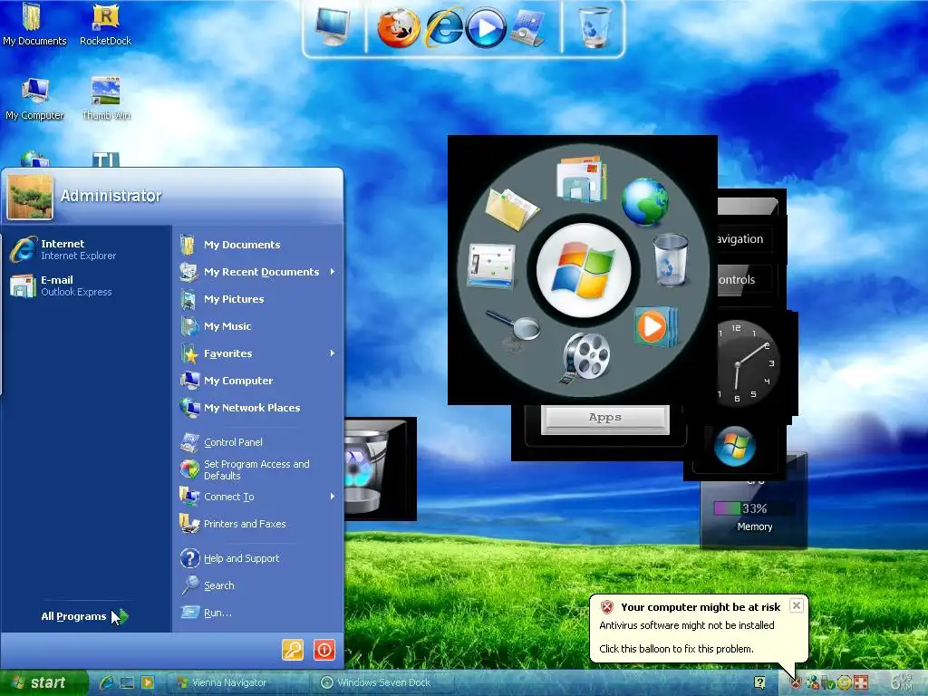This screenshot has width=928, height=696.
Task: Expand the Connect To submenu arrow
Action: (x=333, y=496)
